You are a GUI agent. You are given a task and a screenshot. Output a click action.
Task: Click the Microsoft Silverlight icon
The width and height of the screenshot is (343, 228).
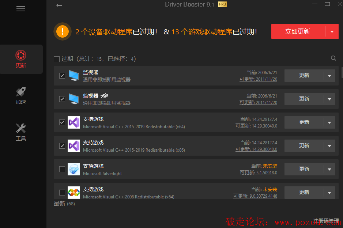pyautogui.click(x=74, y=169)
